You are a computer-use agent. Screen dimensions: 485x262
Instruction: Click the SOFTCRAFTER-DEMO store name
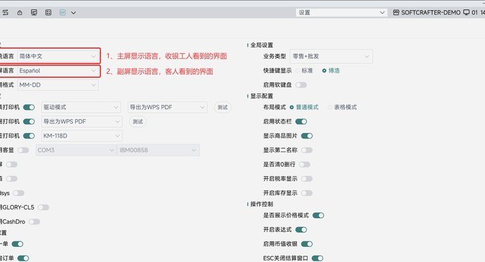point(431,13)
